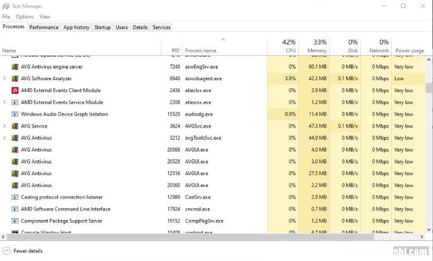433x261 pixels.
Task: Switch to the Performance tab
Action: [44, 27]
